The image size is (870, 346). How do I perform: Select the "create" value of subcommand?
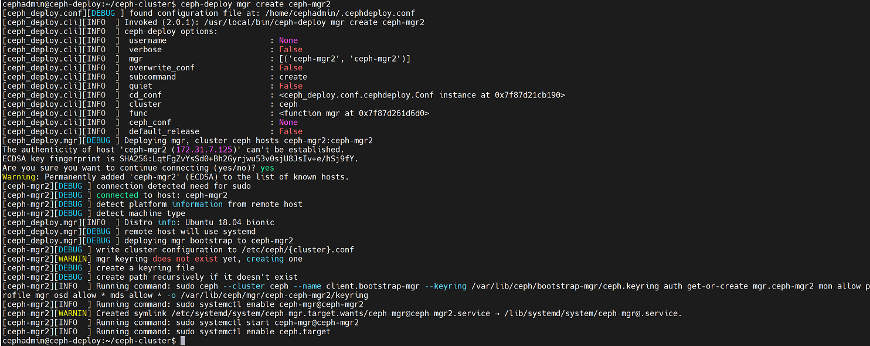click(293, 77)
